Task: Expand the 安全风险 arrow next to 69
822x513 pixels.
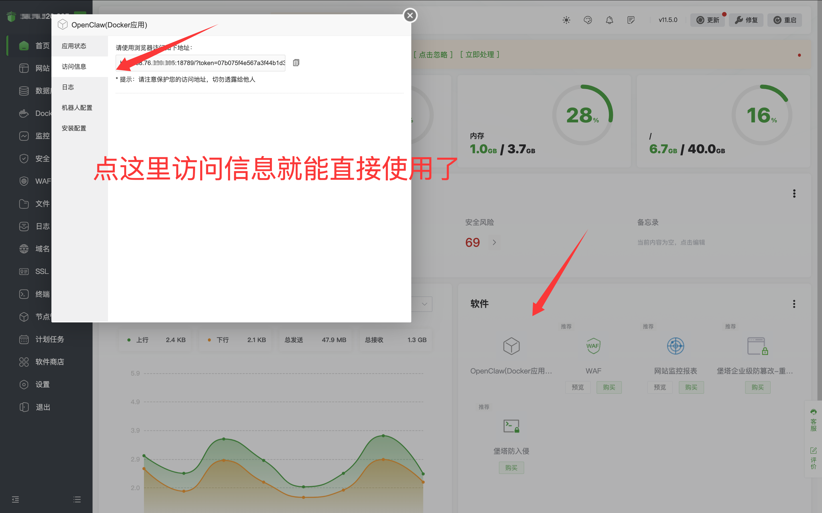Action: coord(494,242)
